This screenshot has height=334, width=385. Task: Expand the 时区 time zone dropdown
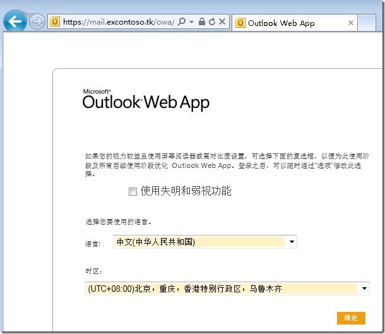click(x=365, y=289)
